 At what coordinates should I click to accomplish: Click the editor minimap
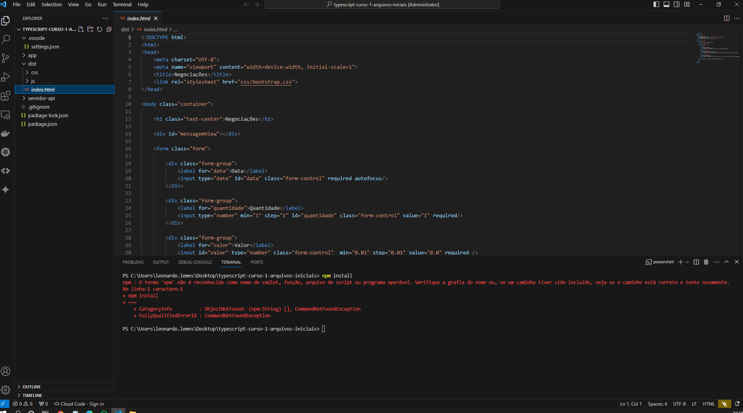point(718,49)
